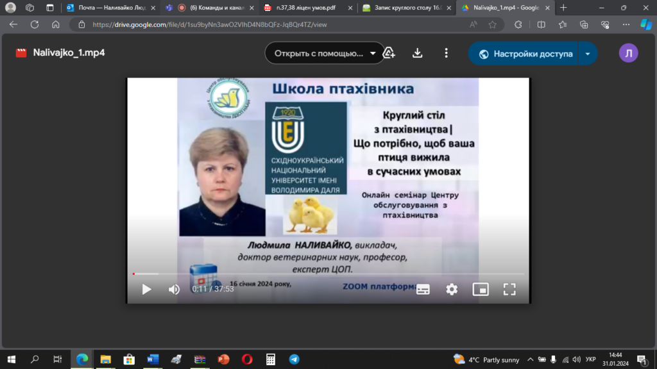Play the Nalivajko_1.mp4 video
Viewport: 657px width, 369px height.
click(146, 290)
